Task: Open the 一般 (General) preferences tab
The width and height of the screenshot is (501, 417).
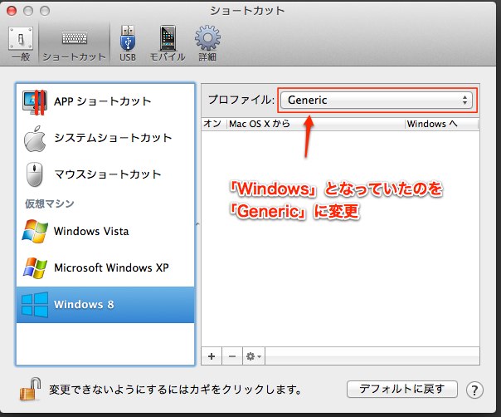Action: click(x=21, y=44)
